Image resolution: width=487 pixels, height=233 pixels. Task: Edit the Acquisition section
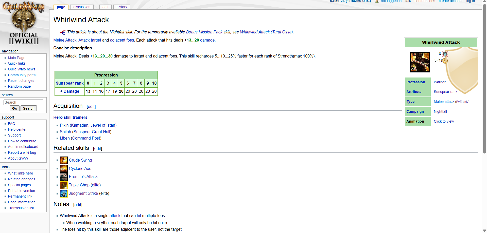click(91, 107)
